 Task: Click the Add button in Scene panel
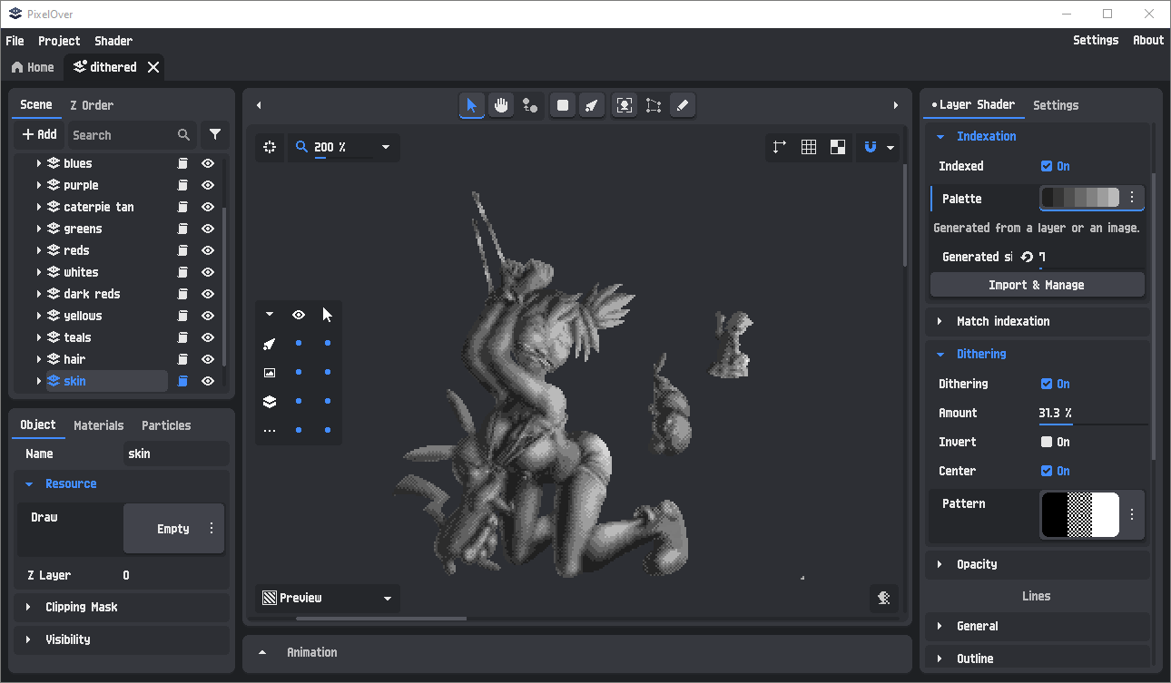[39, 134]
